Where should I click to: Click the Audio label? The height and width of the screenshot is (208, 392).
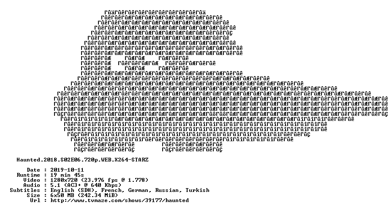point(32,185)
